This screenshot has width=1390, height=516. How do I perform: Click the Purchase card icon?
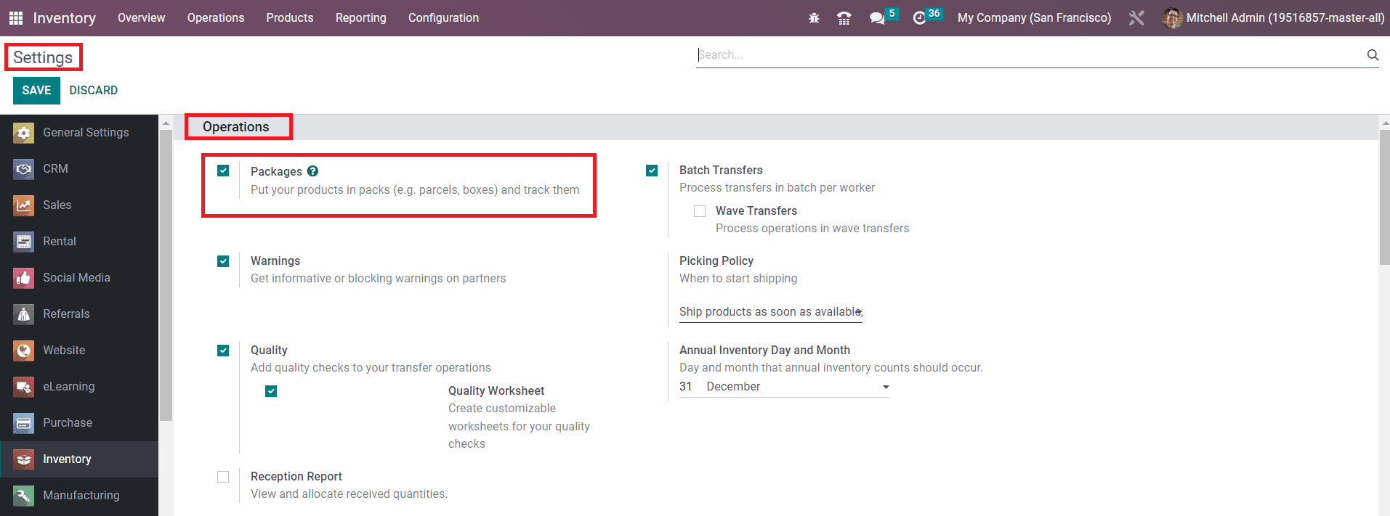[x=23, y=423]
